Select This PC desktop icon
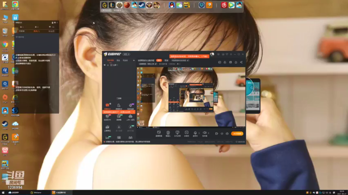The height and width of the screenshot is (195, 348). click(5, 18)
